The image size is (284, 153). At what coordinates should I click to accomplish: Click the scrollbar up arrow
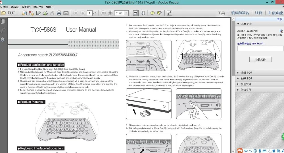click(233, 19)
